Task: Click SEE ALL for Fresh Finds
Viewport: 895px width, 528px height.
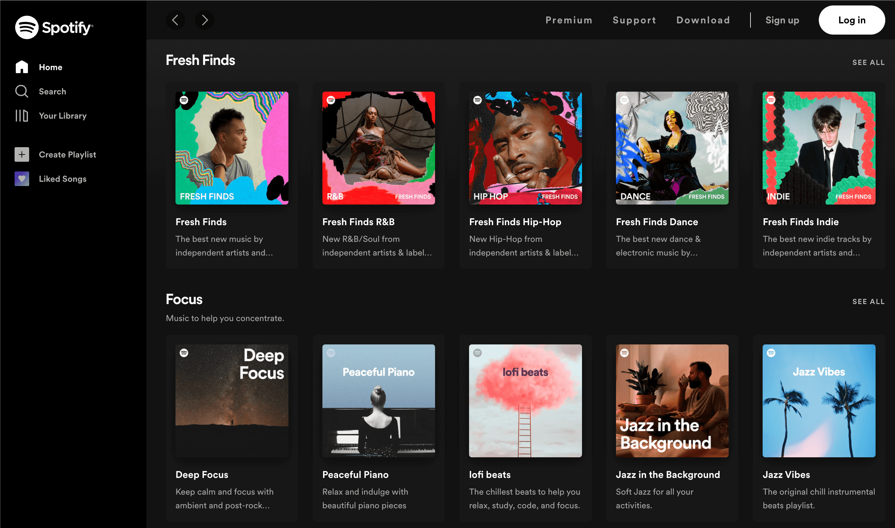Action: click(x=868, y=63)
